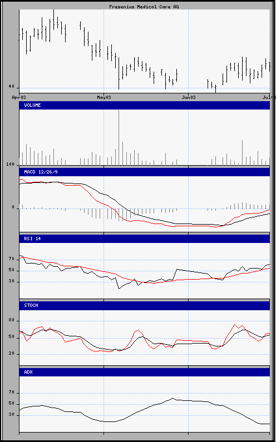The image size is (276, 442).
Task: Click the 70 label on RSI axis
Action: click(12, 259)
